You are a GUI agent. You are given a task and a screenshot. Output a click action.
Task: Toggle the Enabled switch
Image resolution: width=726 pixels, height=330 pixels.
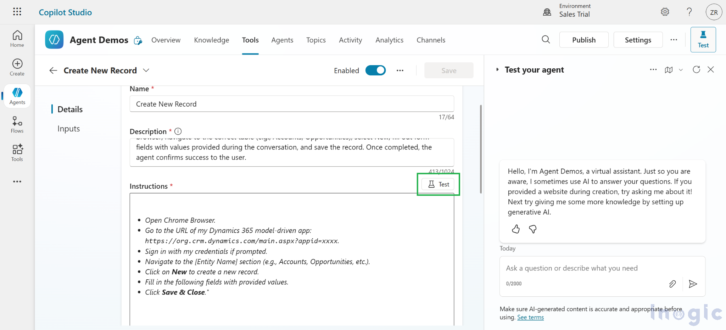375,70
